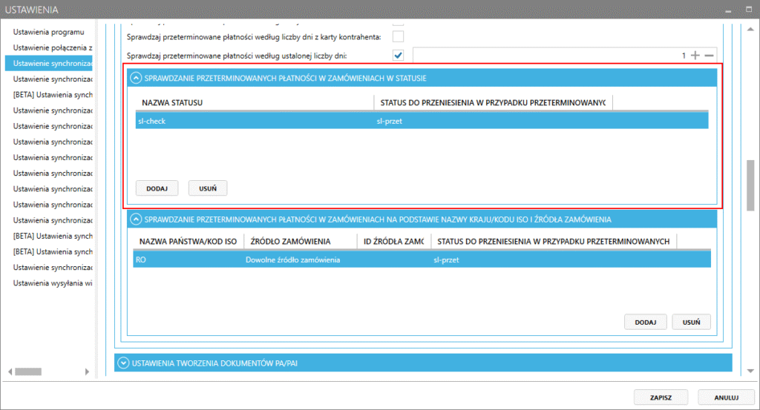Screen dimensions: 760x410
Task: Open 'Ustawienia programu' in the sidebar
Action: 49,32
